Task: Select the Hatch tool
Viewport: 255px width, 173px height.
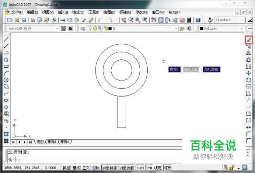Action: [x=6, y=134]
